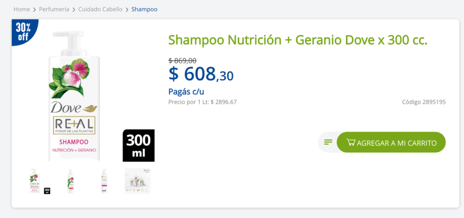
Task: Click the chevron just before Shampoo breadcrumb
Action: point(127,9)
